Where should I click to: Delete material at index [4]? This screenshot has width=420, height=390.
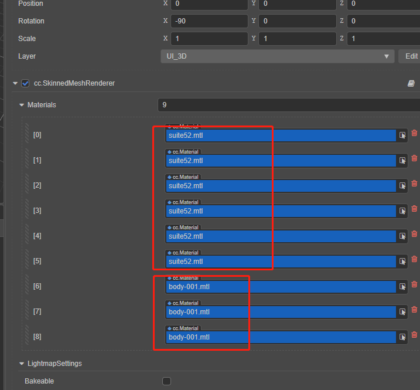point(414,233)
